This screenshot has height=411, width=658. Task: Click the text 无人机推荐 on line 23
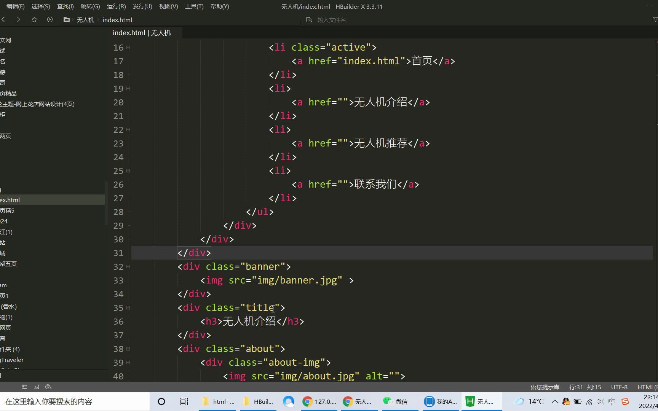pyautogui.click(x=381, y=143)
